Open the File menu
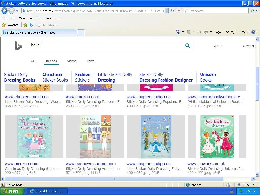This screenshot has width=260, height=195. (x=5, y=18)
